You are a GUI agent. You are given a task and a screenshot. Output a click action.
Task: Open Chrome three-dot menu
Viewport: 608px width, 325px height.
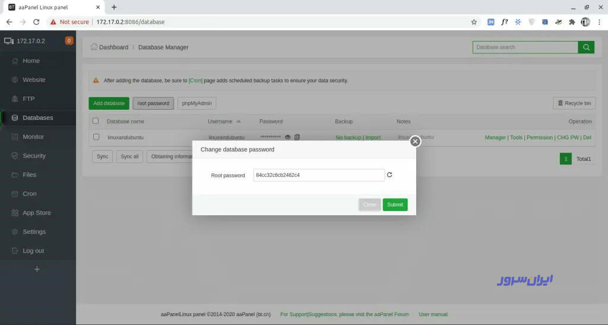599,22
